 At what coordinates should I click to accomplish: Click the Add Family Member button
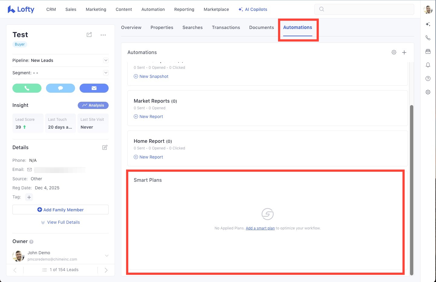[x=61, y=210]
